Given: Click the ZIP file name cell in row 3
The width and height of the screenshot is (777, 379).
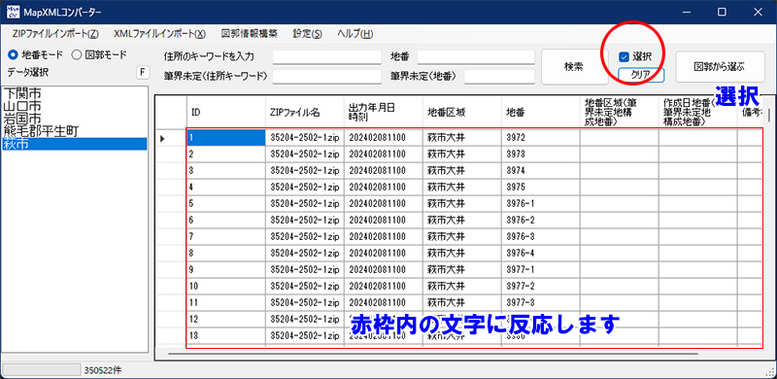Looking at the screenshot, I should pyautogui.click(x=305, y=171).
